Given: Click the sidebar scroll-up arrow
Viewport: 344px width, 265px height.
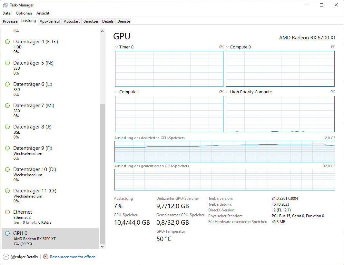Looking at the screenshot, I should (x=102, y=31).
